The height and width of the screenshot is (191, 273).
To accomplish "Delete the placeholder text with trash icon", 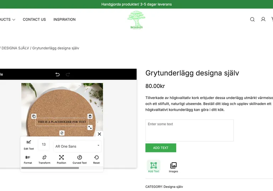I will click(90, 116).
